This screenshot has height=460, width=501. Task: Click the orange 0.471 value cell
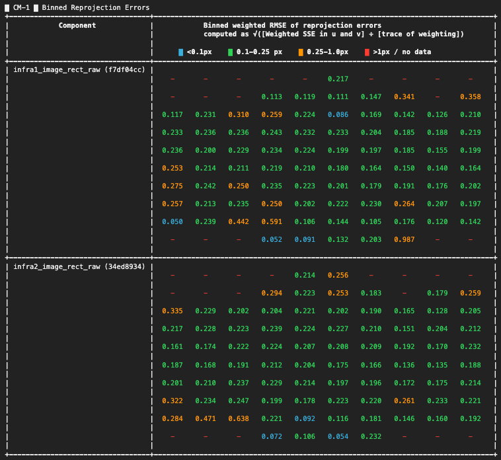click(206, 418)
